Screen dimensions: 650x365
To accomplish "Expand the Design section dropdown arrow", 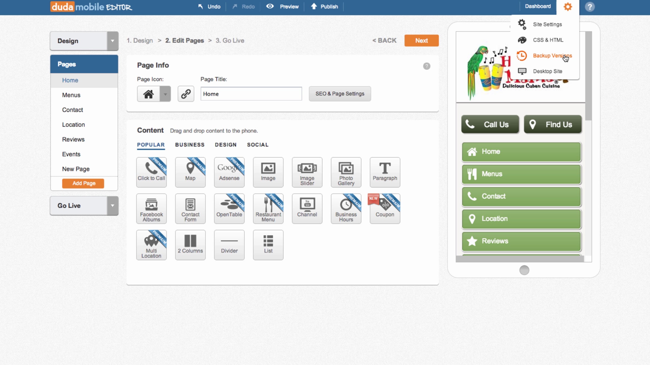I will (112, 41).
